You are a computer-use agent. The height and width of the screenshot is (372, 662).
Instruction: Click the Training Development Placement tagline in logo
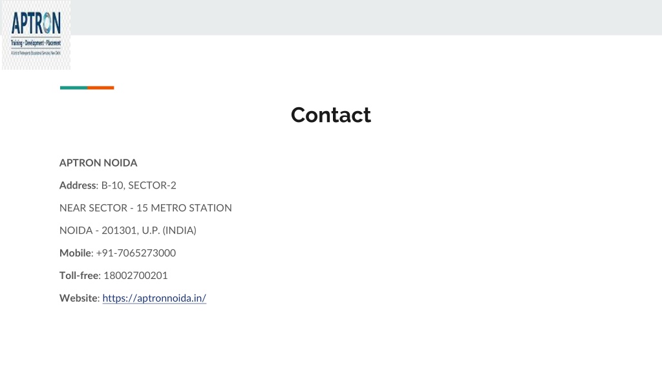click(x=36, y=43)
